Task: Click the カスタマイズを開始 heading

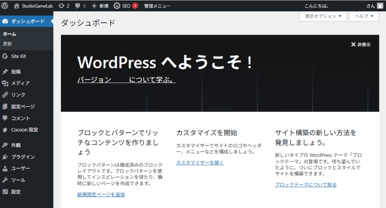Action: pyautogui.click(x=207, y=133)
